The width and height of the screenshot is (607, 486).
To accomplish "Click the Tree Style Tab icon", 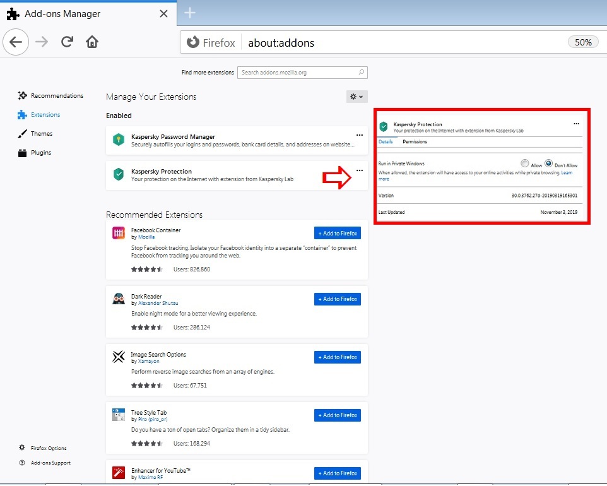I will tap(119, 415).
